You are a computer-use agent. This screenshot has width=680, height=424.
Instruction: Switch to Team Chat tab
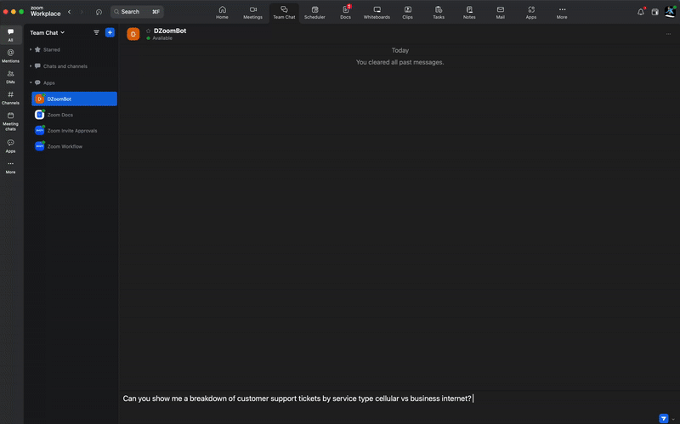click(x=284, y=13)
